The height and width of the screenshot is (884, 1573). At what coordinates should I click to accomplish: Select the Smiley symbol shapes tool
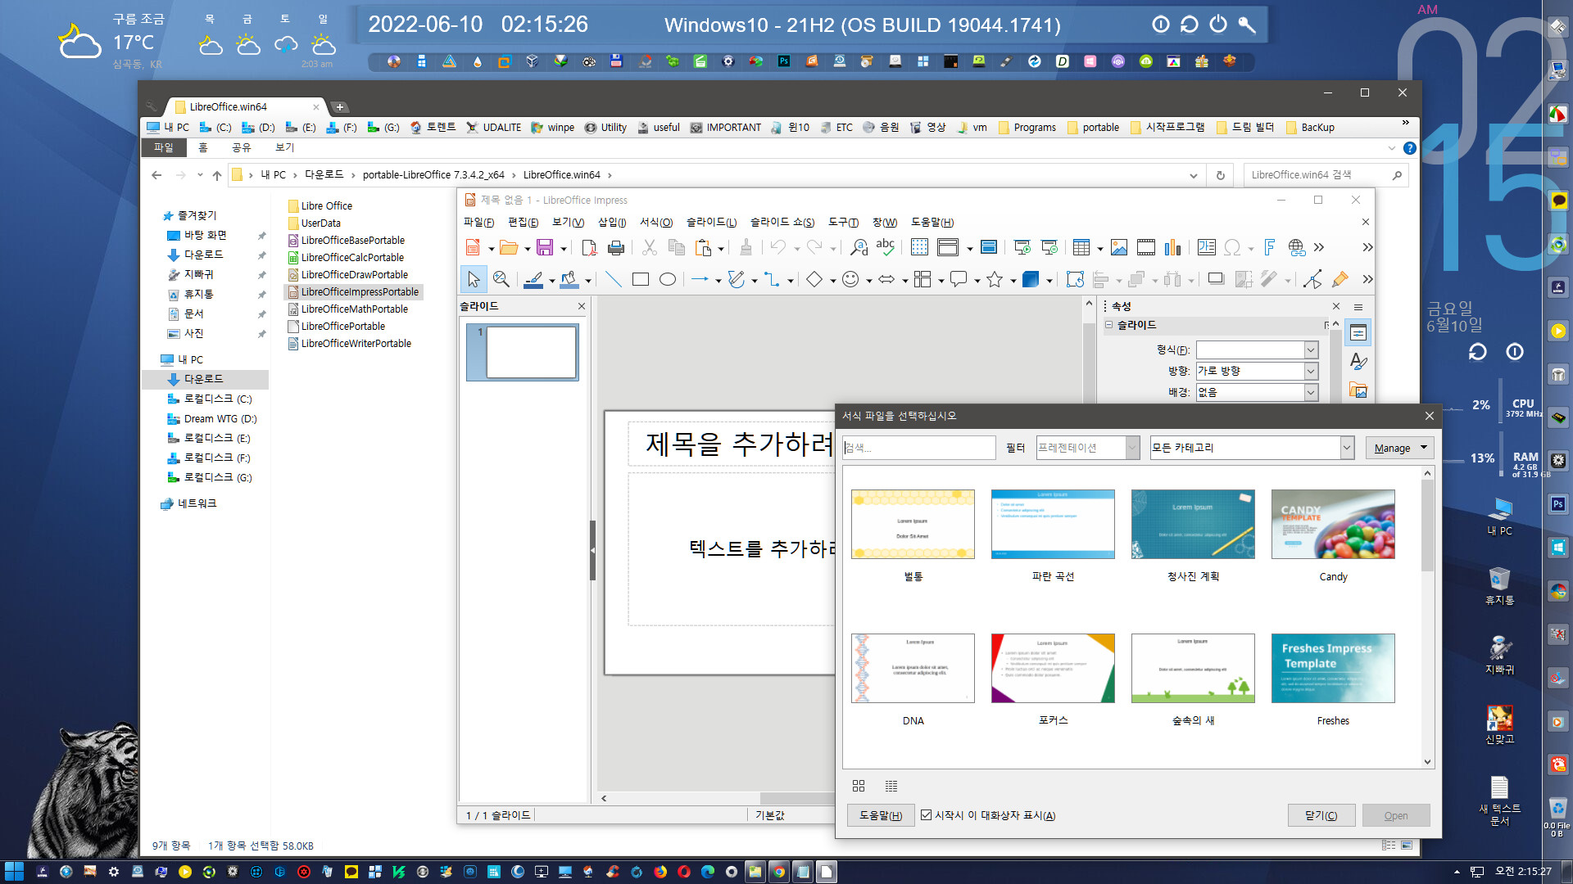tap(850, 280)
